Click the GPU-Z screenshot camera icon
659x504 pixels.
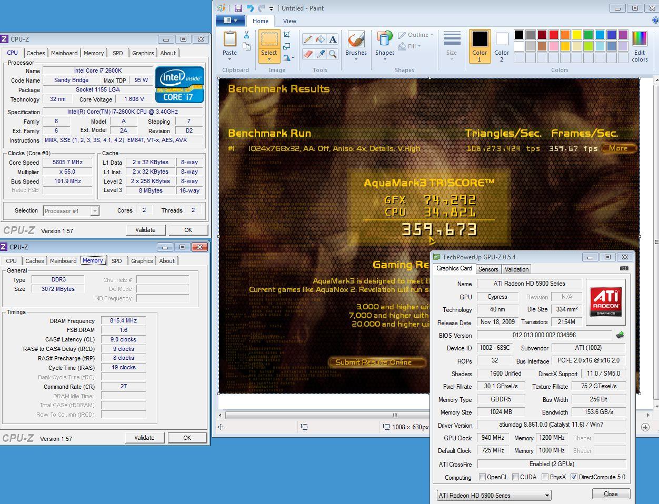point(624,268)
